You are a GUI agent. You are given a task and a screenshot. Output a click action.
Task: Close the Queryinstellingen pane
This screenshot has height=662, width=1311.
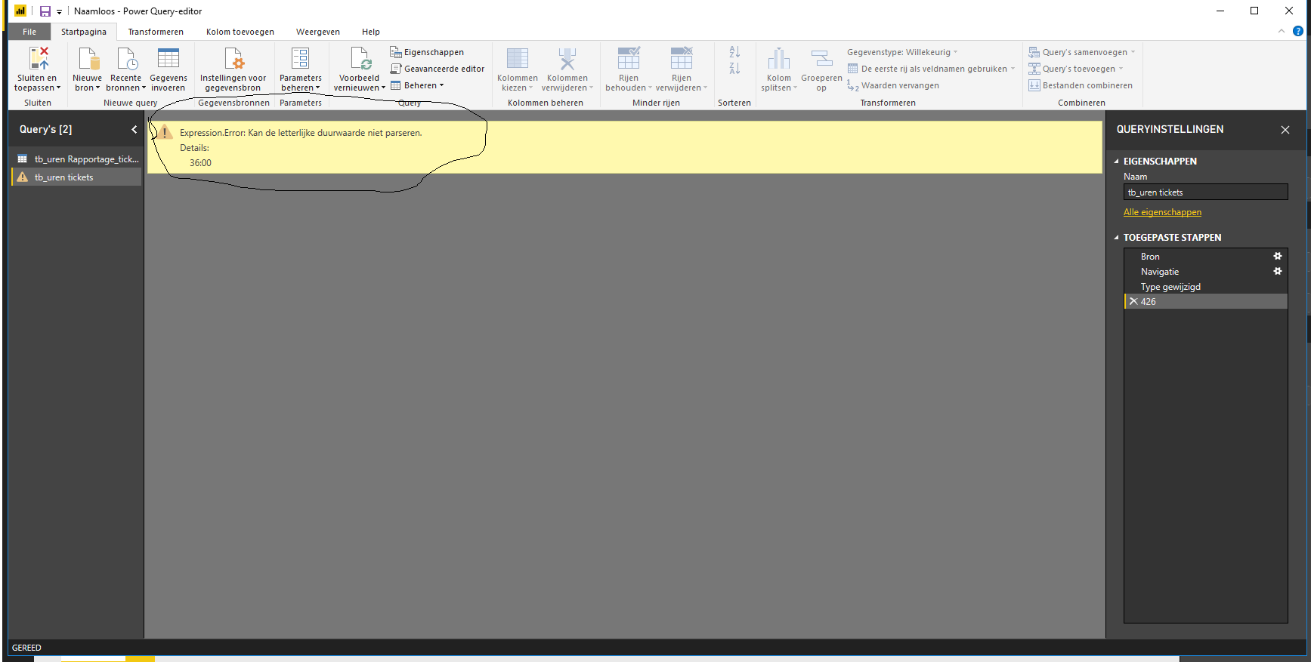pyautogui.click(x=1285, y=130)
